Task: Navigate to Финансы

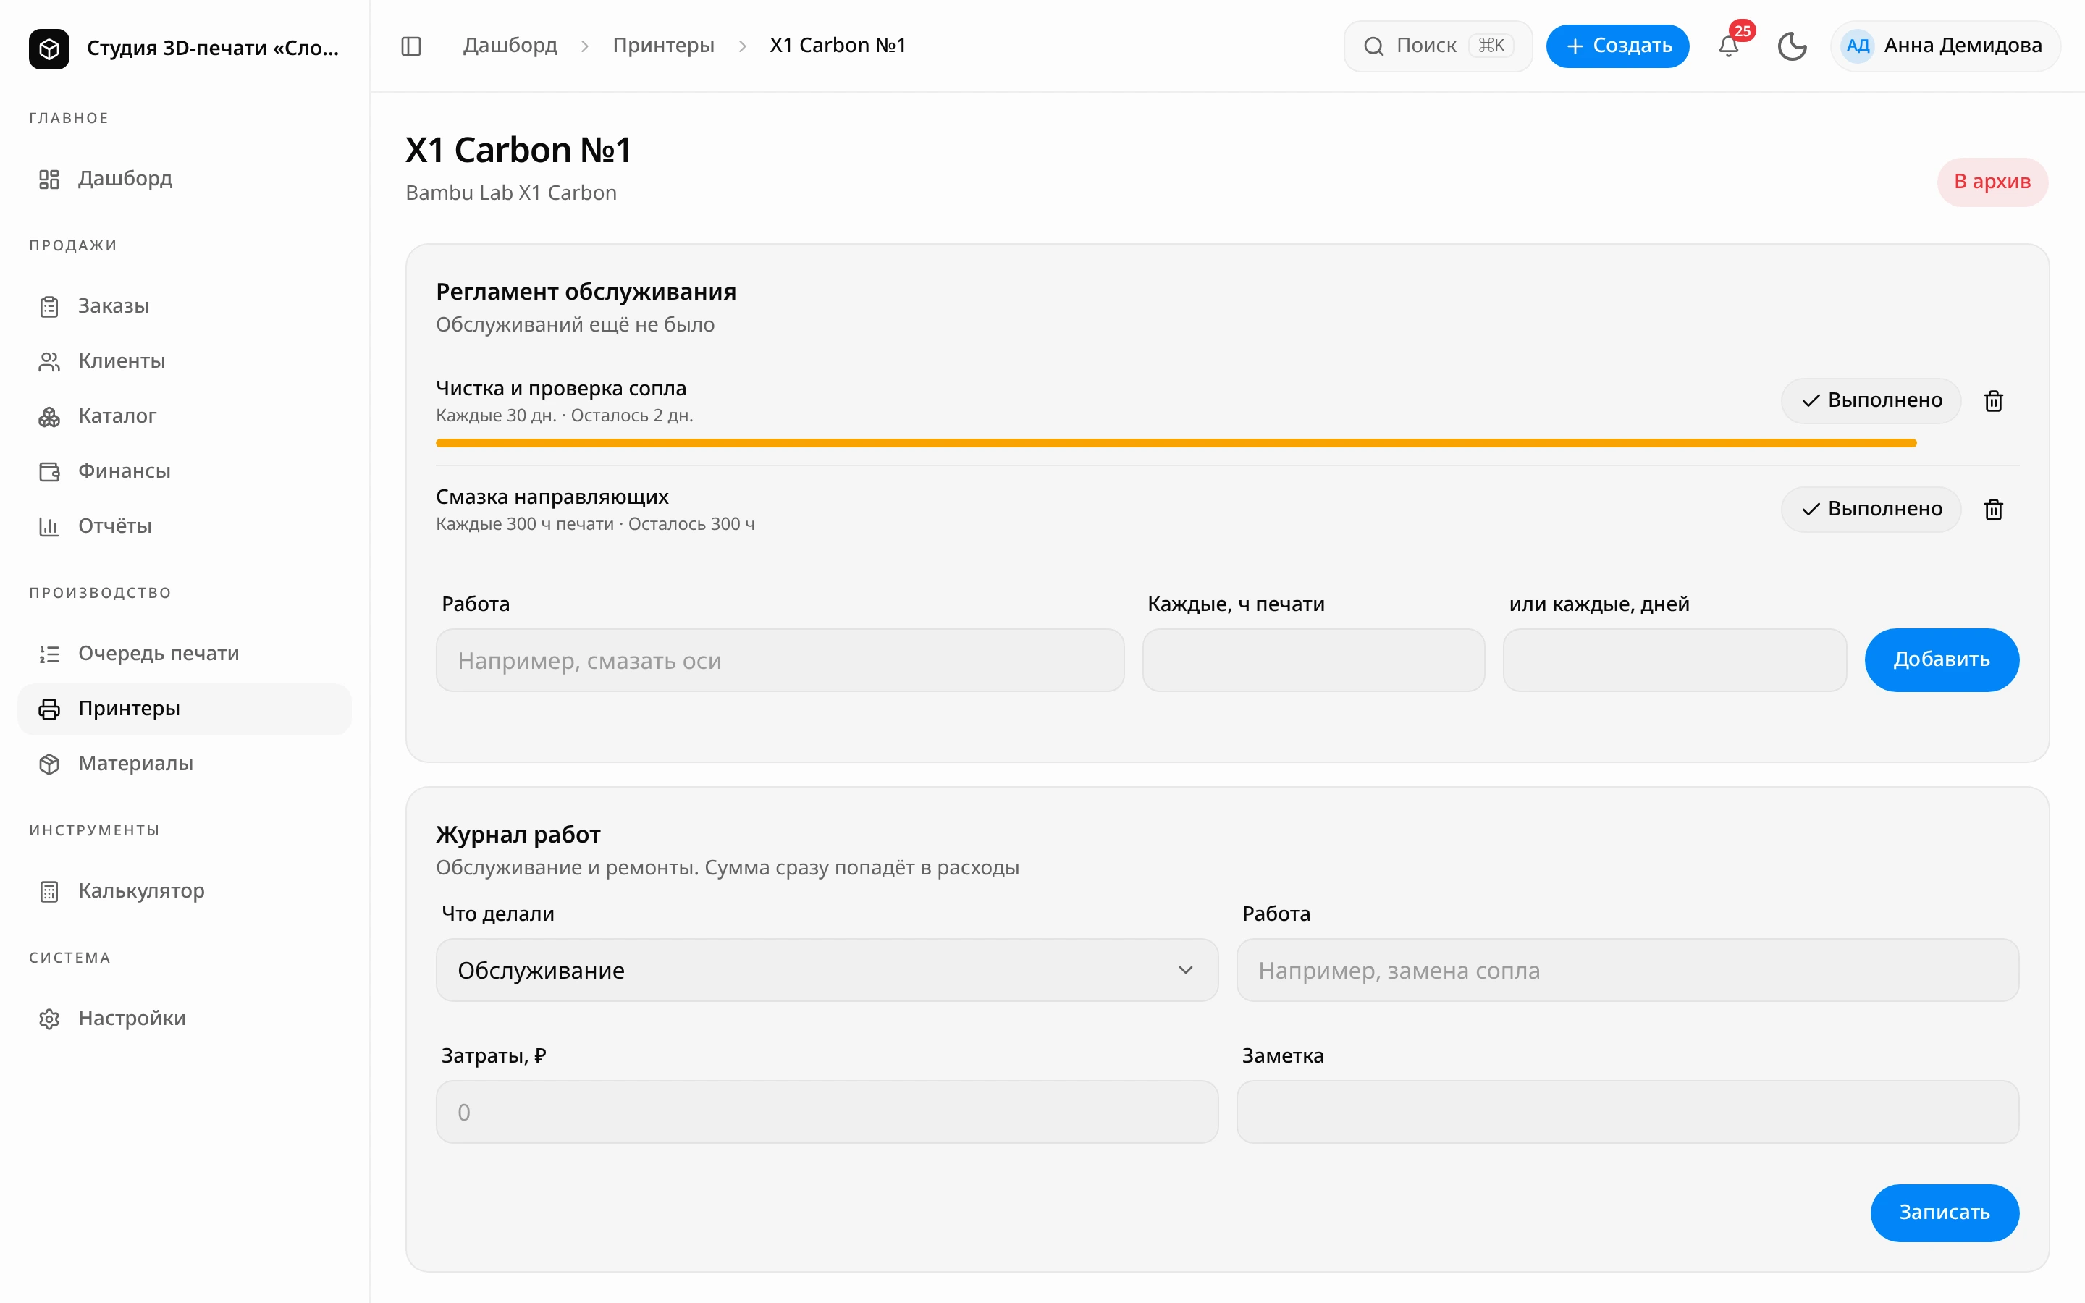Action: [x=185, y=471]
